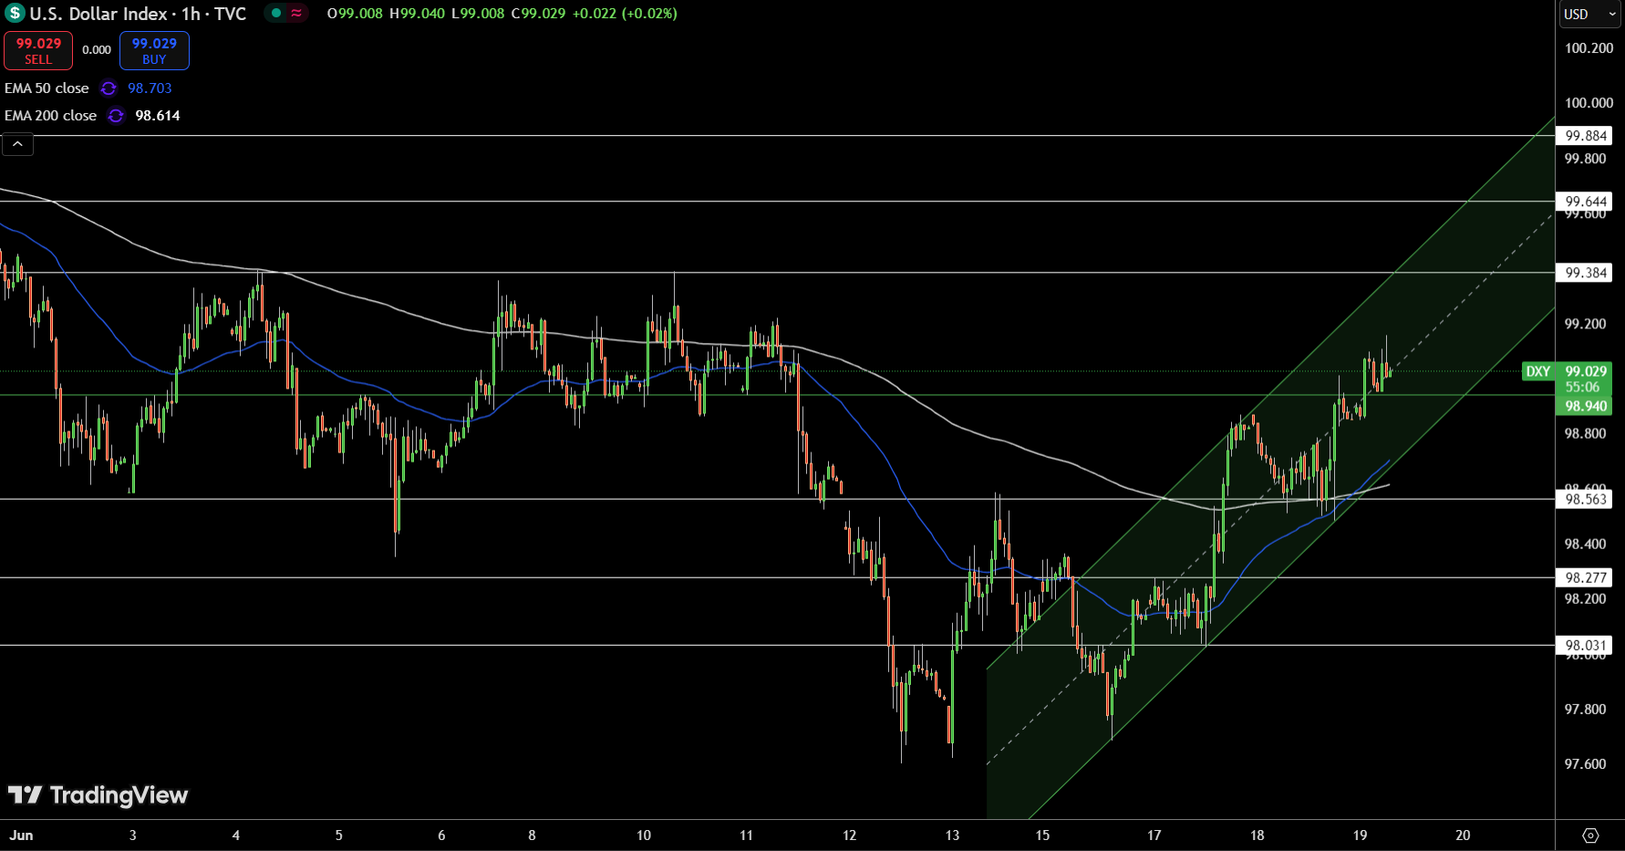Click the open price value O99.008
Viewport: 1625px width, 851px height.
click(355, 14)
